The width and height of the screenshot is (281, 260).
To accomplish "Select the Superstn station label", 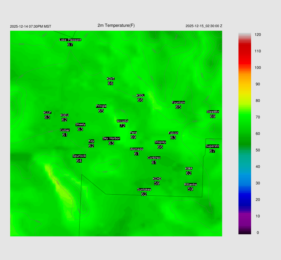I will tap(212, 146).
